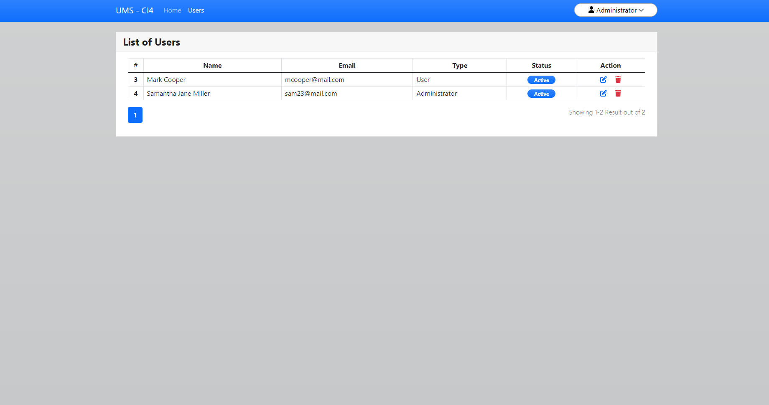Image resolution: width=769 pixels, height=405 pixels.
Task: Open the Users nav link
Action: pyautogui.click(x=196, y=10)
